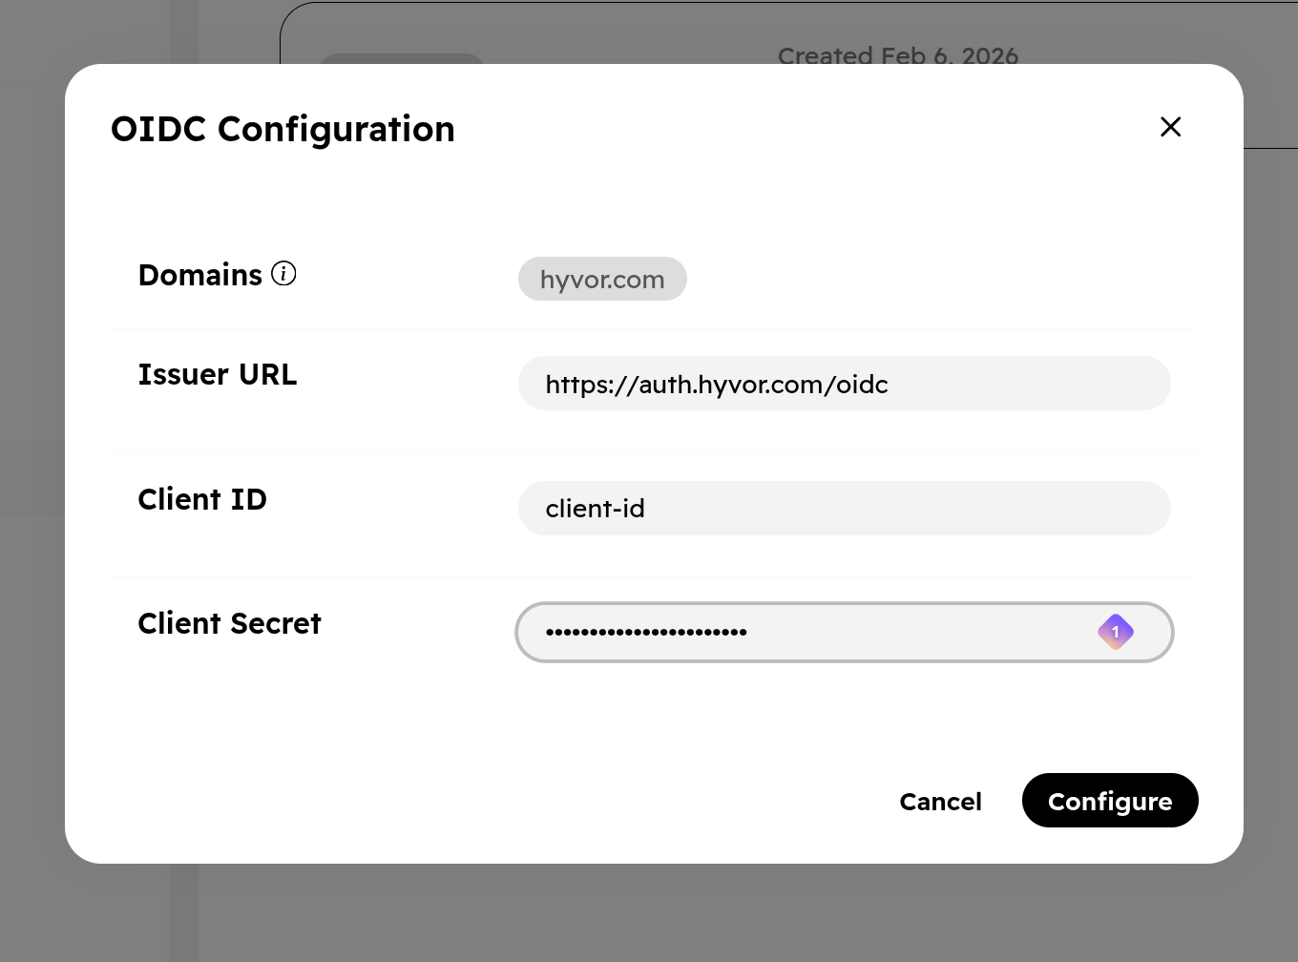Click the Client Secret label
Image resolution: width=1298 pixels, height=962 pixels.
(229, 623)
